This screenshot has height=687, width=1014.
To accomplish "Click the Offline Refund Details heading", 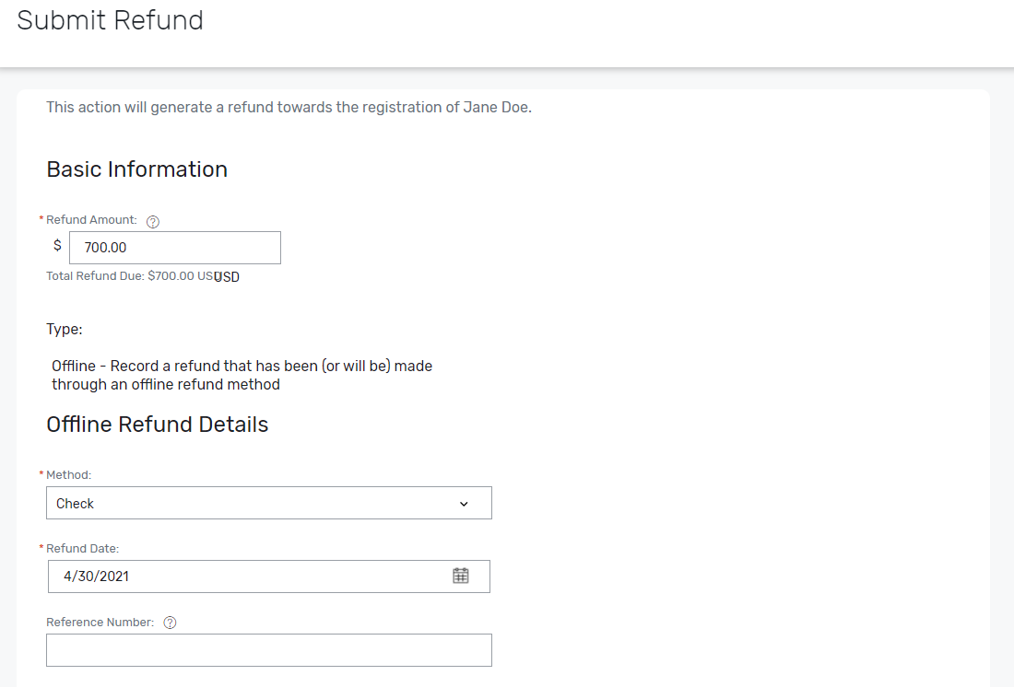I will pos(157,425).
